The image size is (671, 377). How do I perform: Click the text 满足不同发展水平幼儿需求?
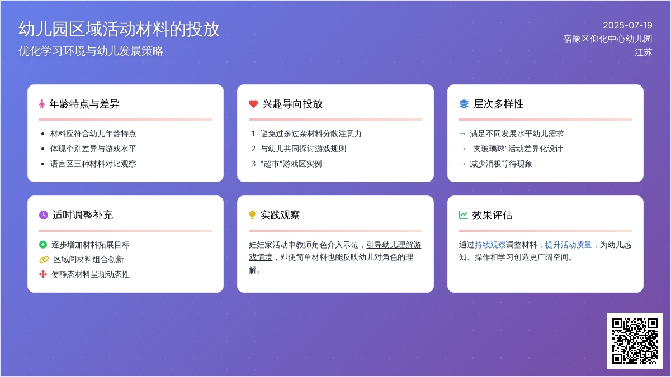pyautogui.click(x=517, y=133)
